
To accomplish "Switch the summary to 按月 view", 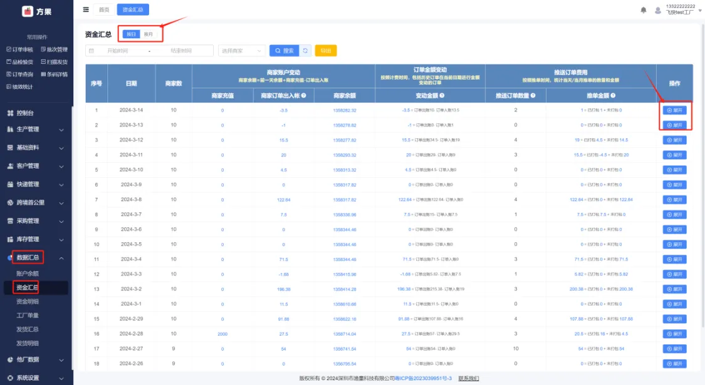I will 149,34.
